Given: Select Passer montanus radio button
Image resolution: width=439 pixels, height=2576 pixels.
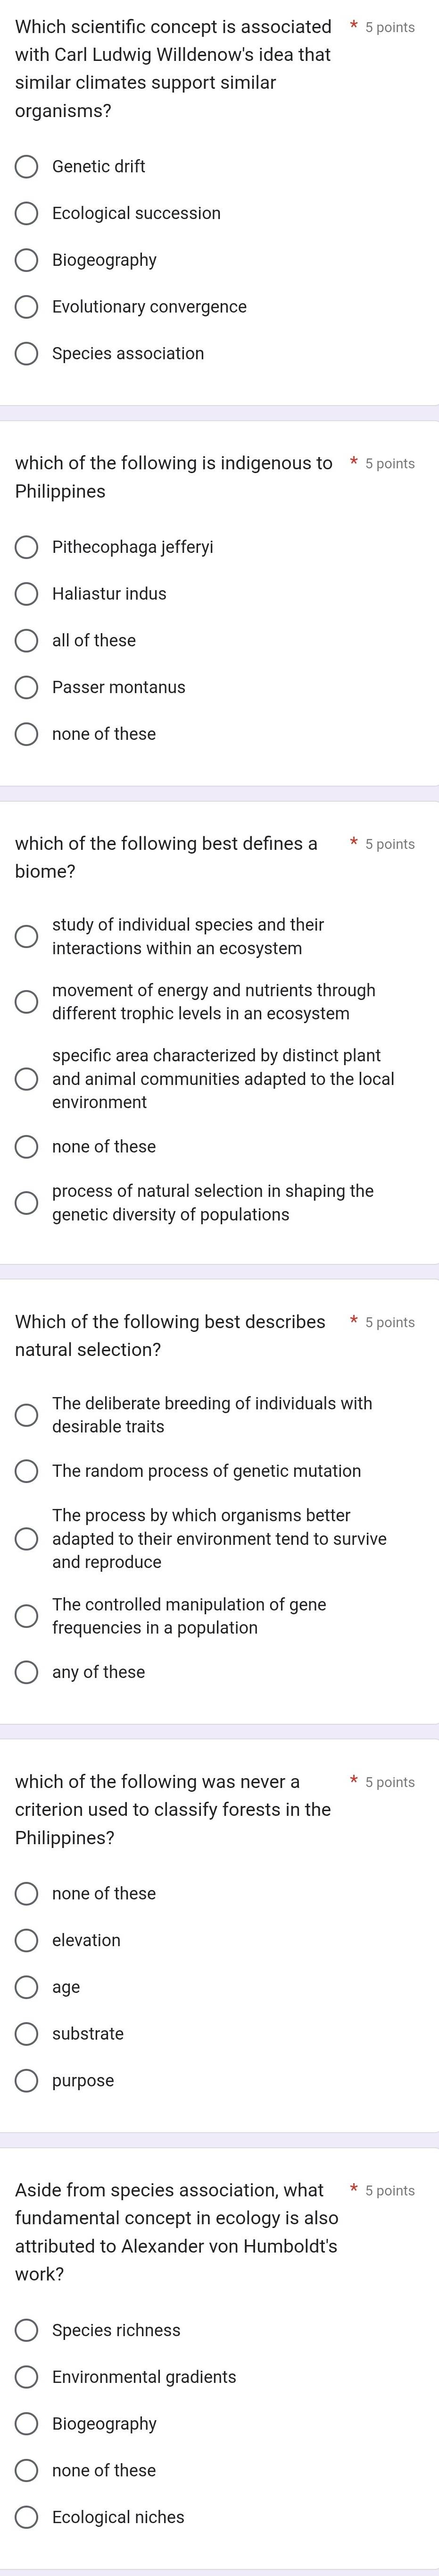Looking at the screenshot, I should click(x=27, y=687).
